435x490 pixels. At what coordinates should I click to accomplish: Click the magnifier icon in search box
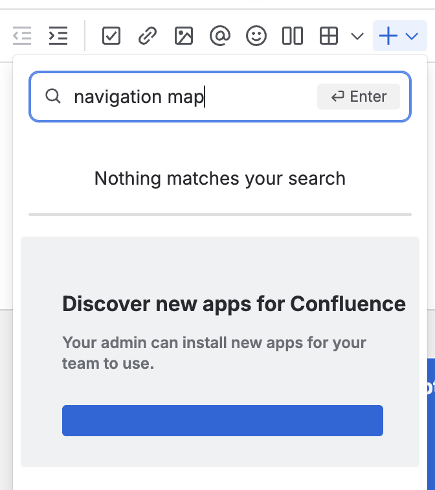(53, 96)
